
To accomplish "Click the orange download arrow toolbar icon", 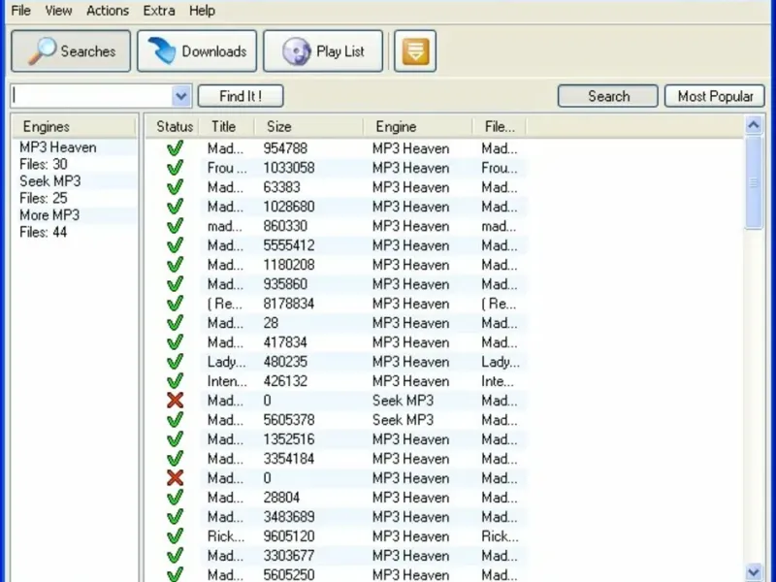I will tap(415, 51).
